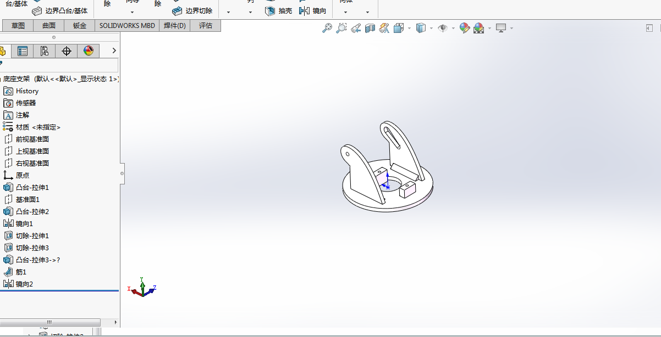Click the feature tree horizontal scrollbar
This screenshot has height=337, width=661.
point(49,322)
